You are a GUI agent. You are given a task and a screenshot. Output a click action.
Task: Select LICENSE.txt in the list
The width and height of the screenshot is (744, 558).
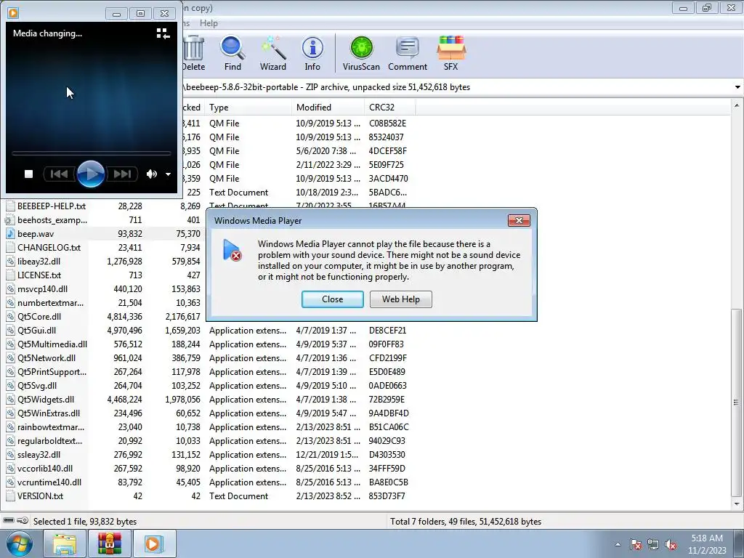39,275
